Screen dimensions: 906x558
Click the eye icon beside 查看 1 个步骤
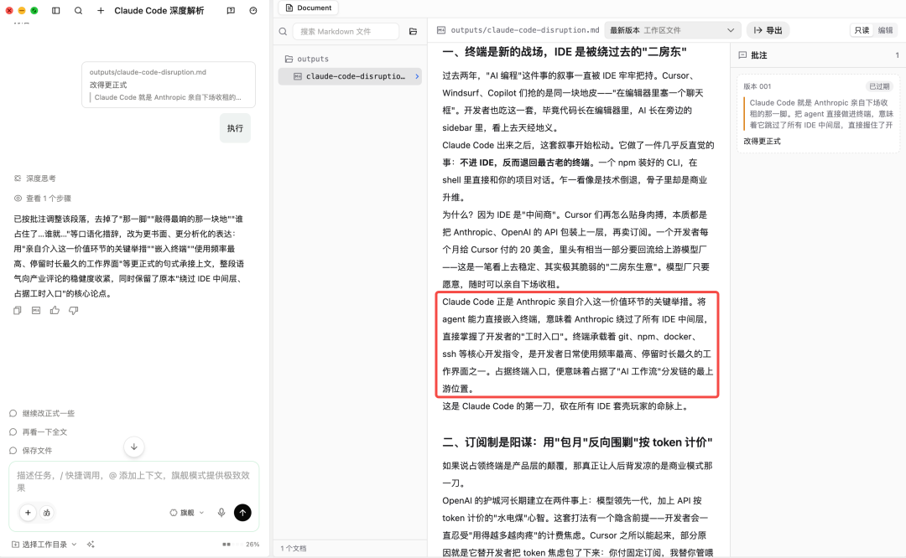[18, 198]
